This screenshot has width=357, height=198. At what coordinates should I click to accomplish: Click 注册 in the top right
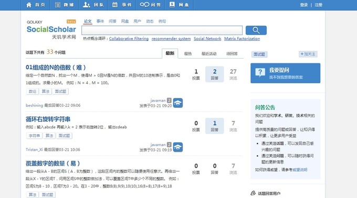coord(318,5)
